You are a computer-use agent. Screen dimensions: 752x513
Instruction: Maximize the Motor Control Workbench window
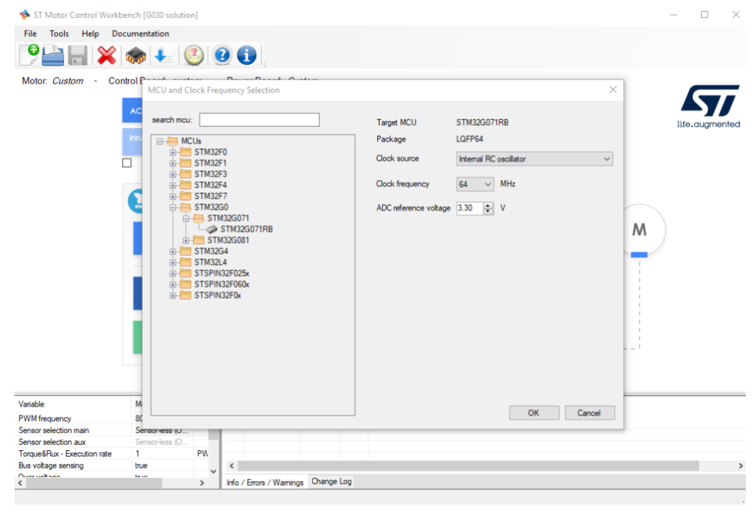705,15
